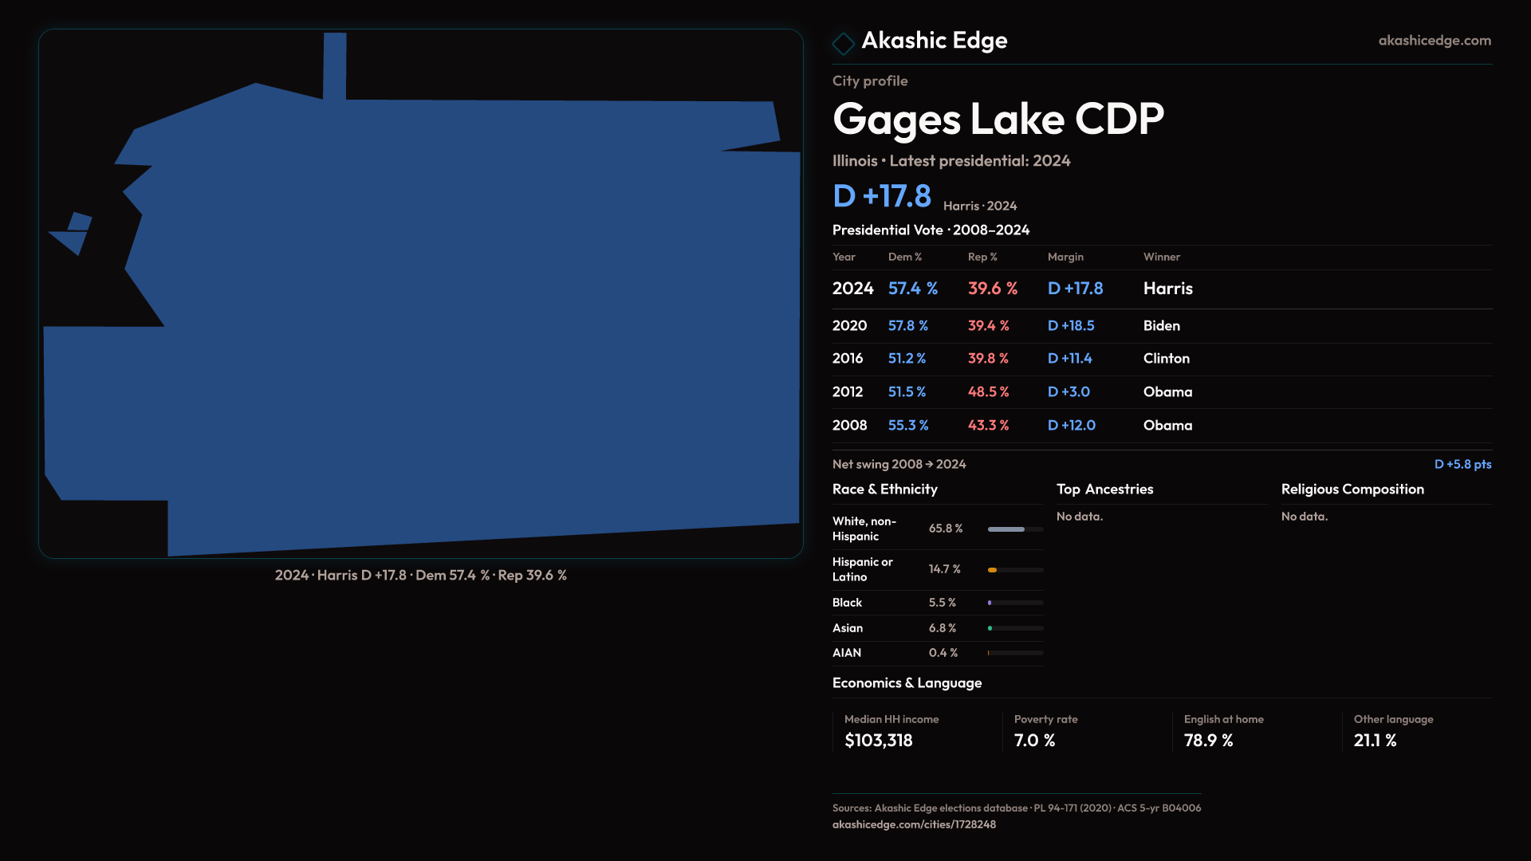1531x861 pixels.
Task: Click the Asian population green bar
Action: click(x=990, y=628)
